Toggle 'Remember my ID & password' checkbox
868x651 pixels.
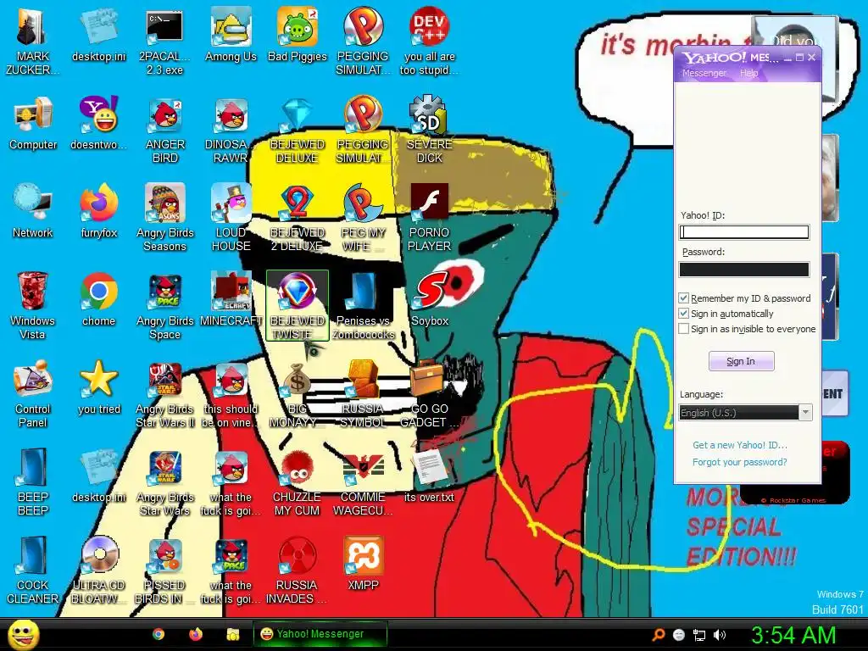coord(684,298)
